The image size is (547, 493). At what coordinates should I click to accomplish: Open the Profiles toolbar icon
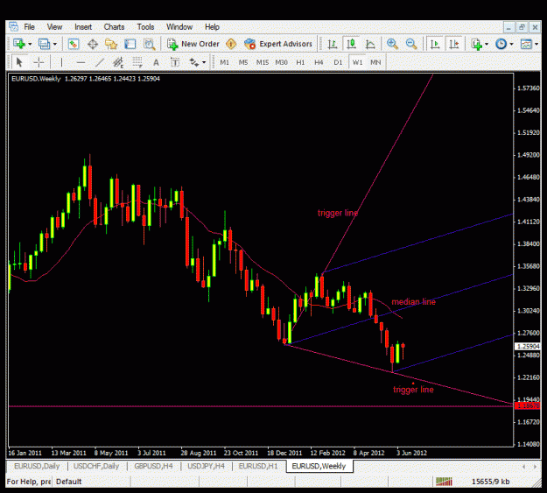pyautogui.click(x=44, y=44)
